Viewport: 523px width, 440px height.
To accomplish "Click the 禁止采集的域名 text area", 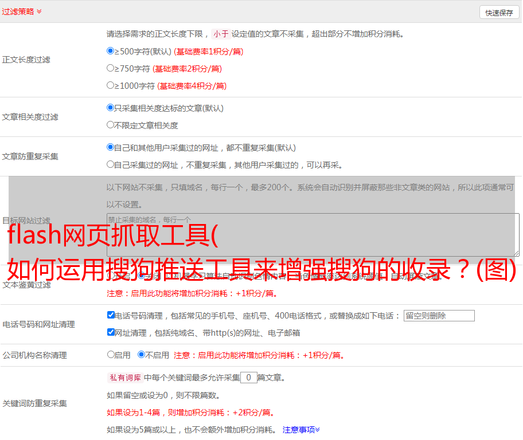I will (313, 235).
